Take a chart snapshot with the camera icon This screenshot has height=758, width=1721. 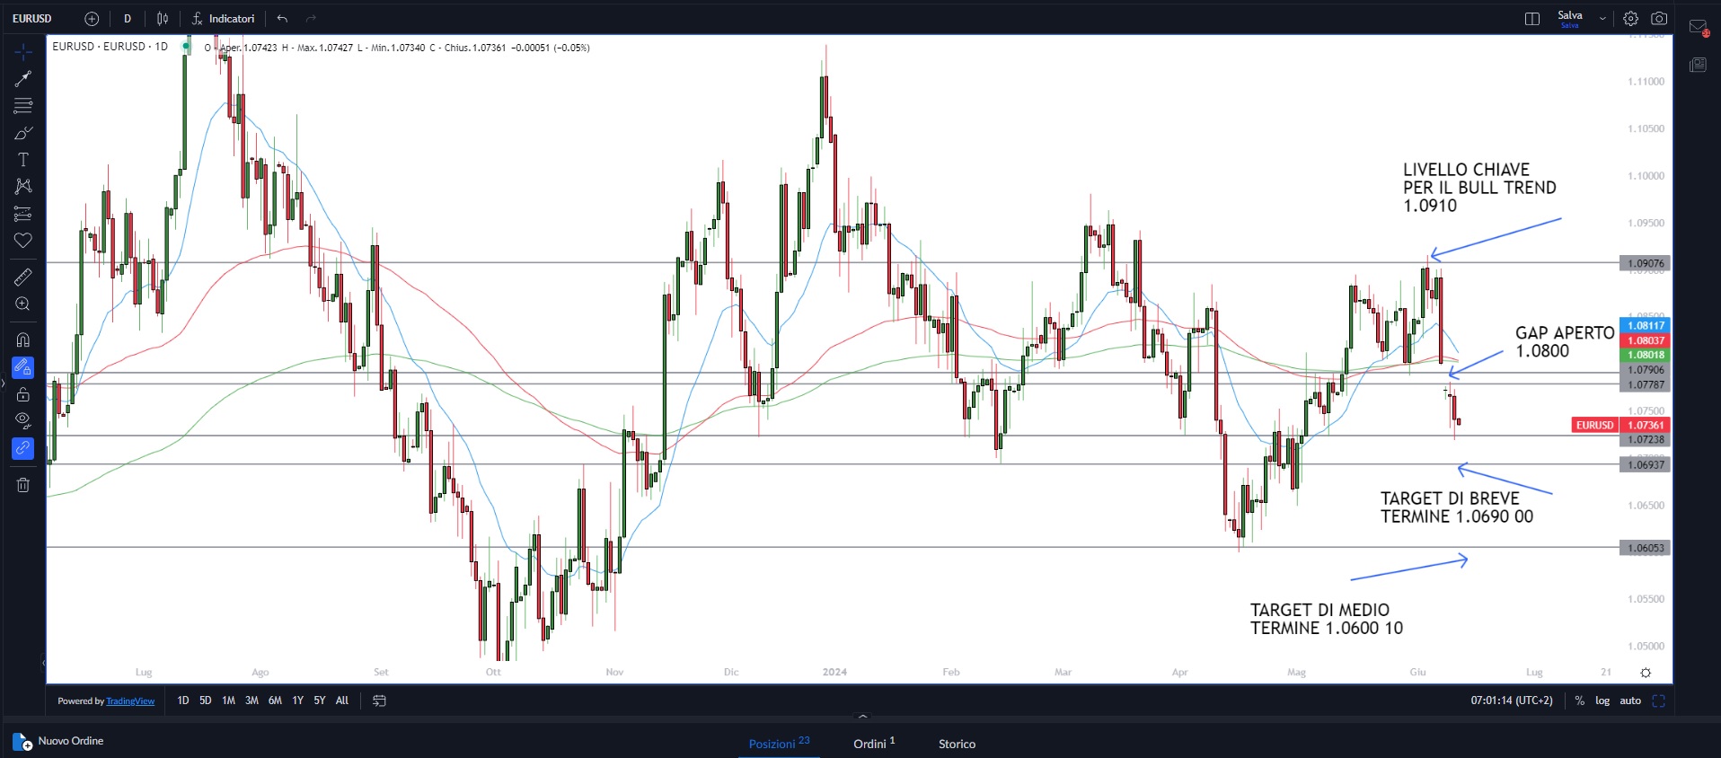click(1659, 19)
